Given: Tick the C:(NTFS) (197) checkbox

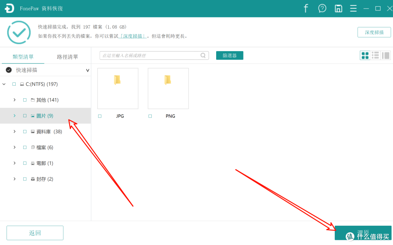Looking at the screenshot, I should 14,84.
